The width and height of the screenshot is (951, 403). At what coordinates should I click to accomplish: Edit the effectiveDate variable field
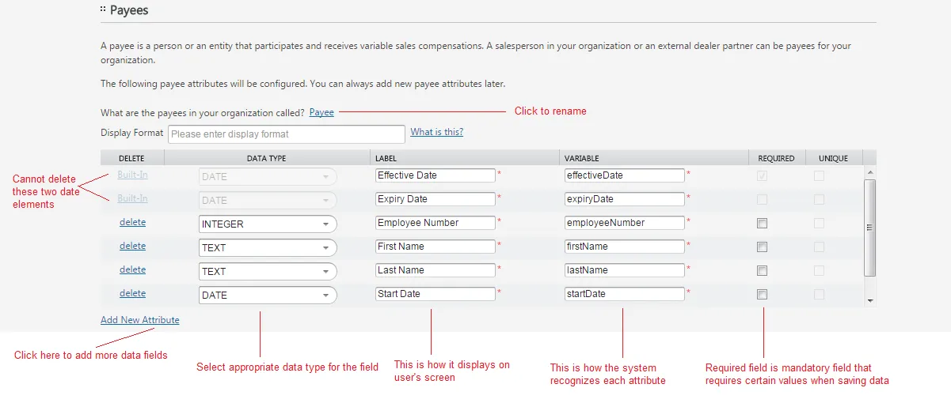[624, 175]
